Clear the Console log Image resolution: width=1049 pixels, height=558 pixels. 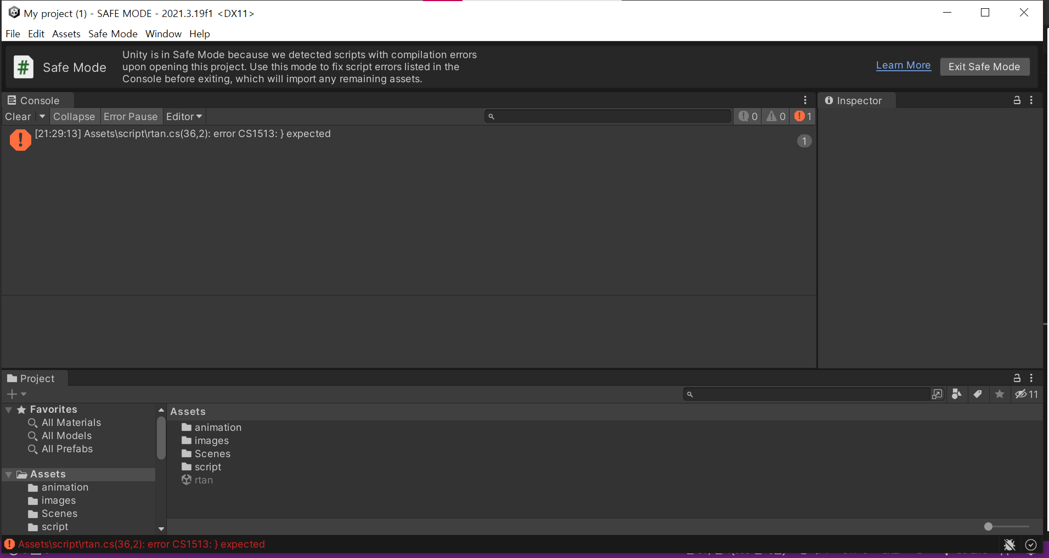[x=18, y=116]
